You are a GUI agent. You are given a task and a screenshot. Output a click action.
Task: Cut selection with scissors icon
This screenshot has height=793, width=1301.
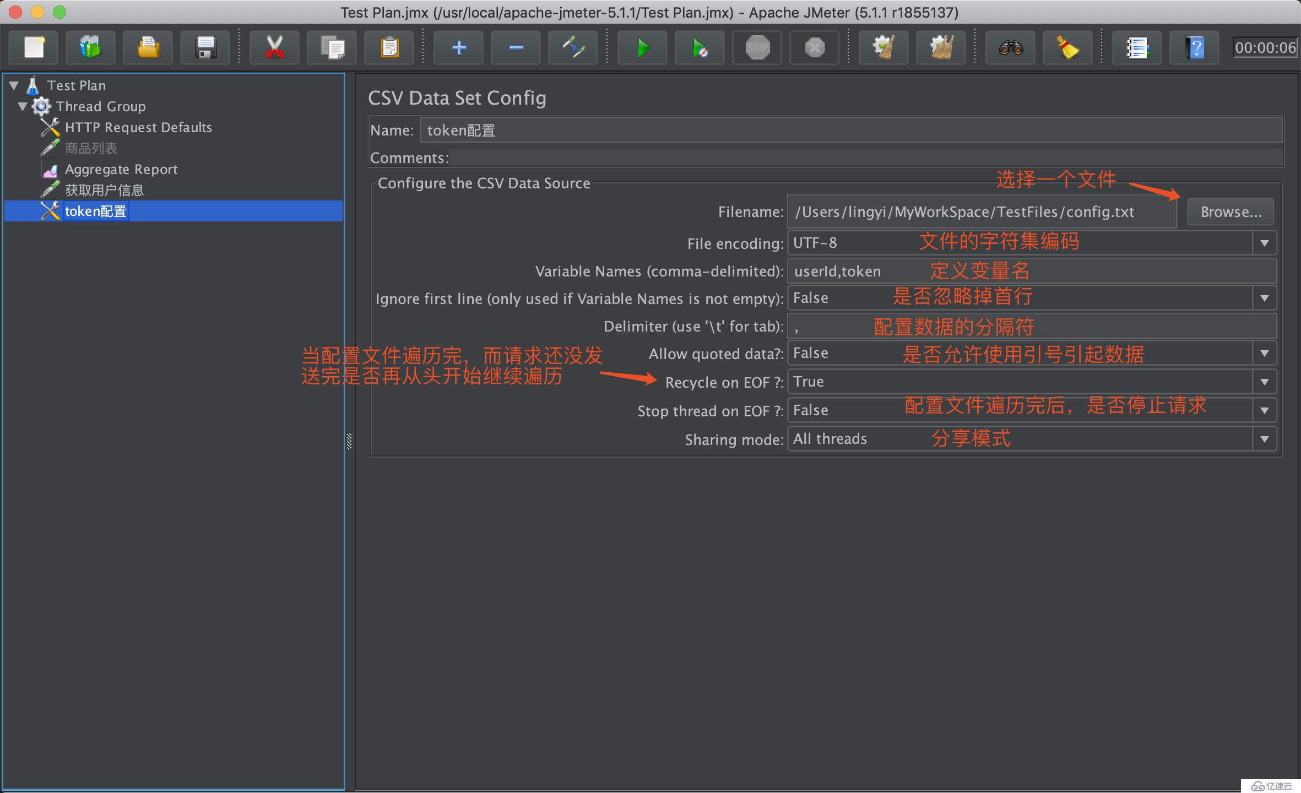click(274, 47)
